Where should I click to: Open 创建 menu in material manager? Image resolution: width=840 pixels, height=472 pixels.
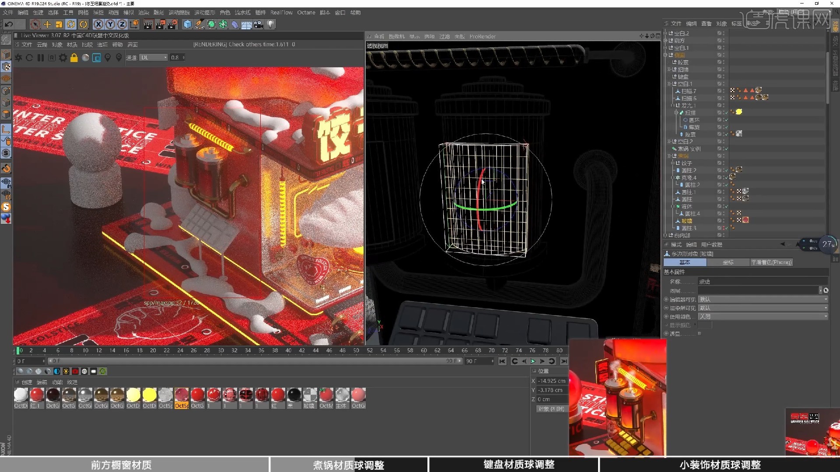coord(27,382)
